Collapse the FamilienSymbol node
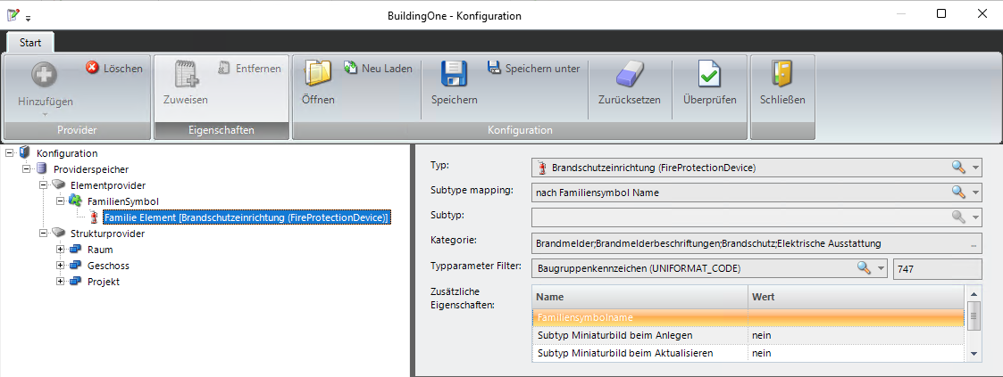1003x377 pixels. click(60, 201)
